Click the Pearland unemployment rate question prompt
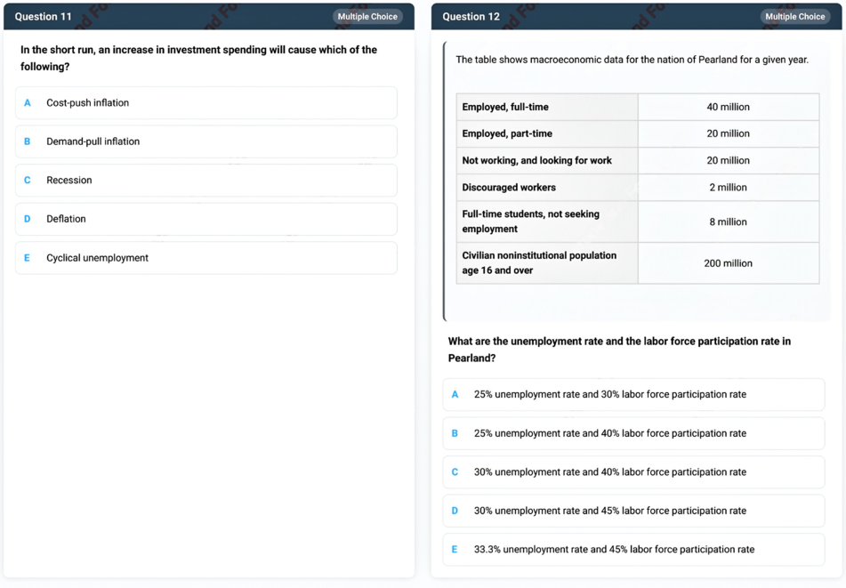The image size is (846, 588). click(x=619, y=350)
